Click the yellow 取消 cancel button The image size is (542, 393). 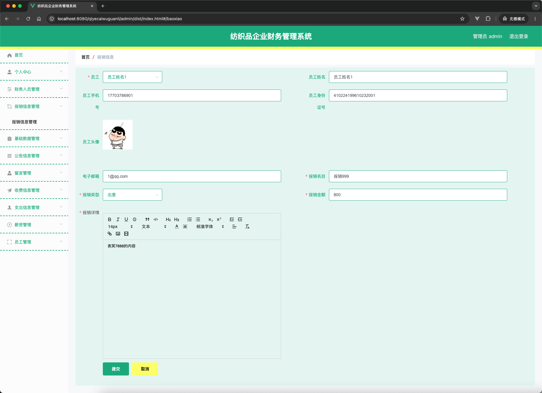click(145, 369)
